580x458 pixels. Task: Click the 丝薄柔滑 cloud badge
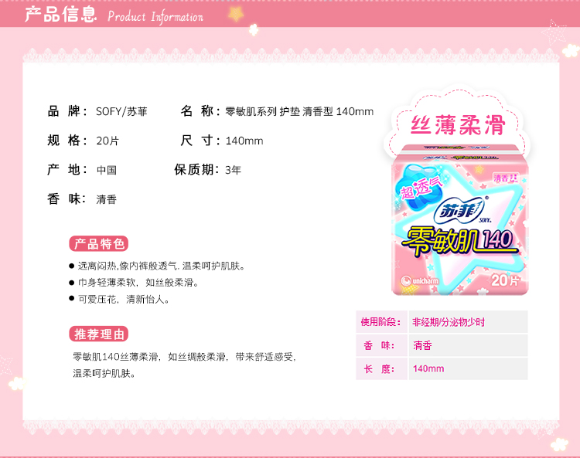click(458, 124)
